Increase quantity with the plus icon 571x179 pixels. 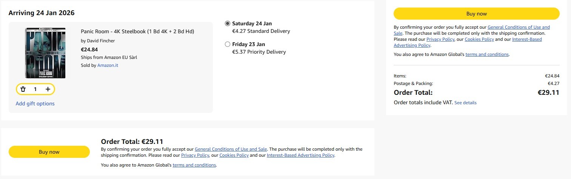48,89
